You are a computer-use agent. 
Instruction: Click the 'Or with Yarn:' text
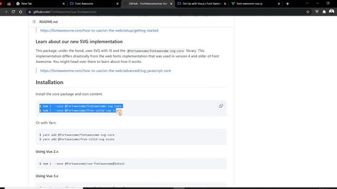(46, 123)
